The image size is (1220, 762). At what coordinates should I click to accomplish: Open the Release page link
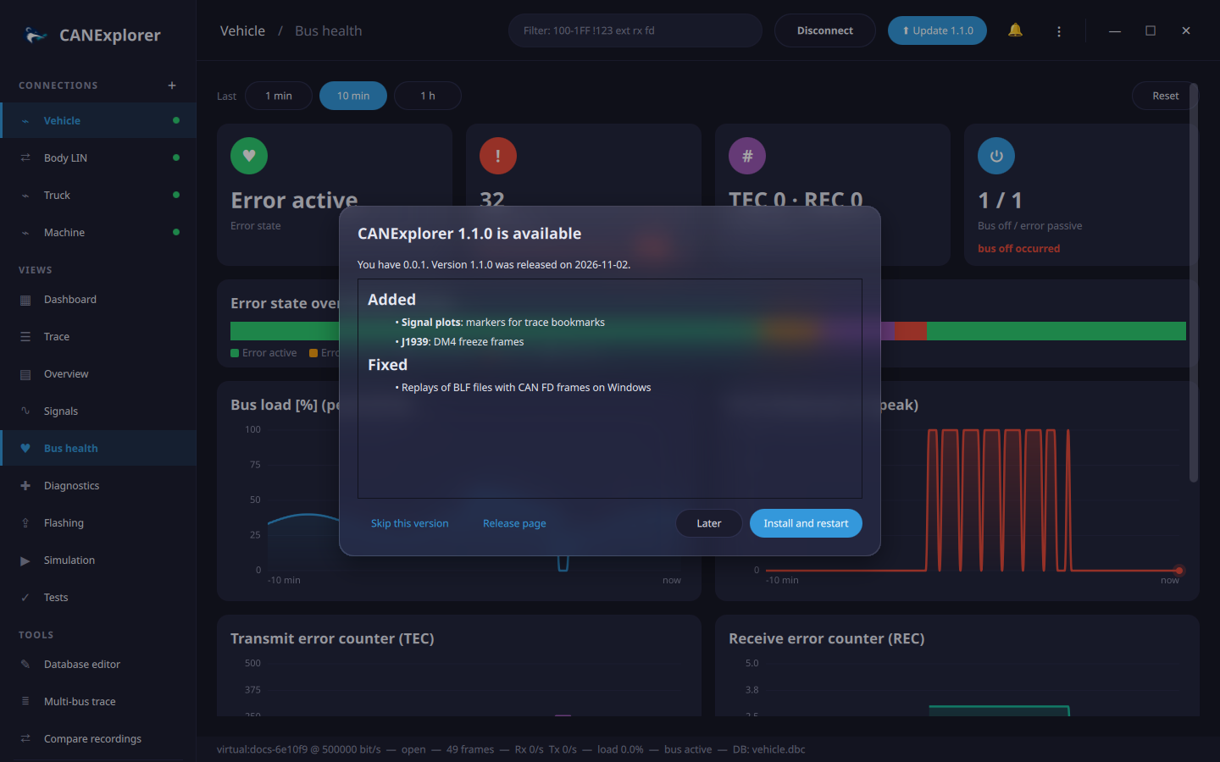point(514,523)
